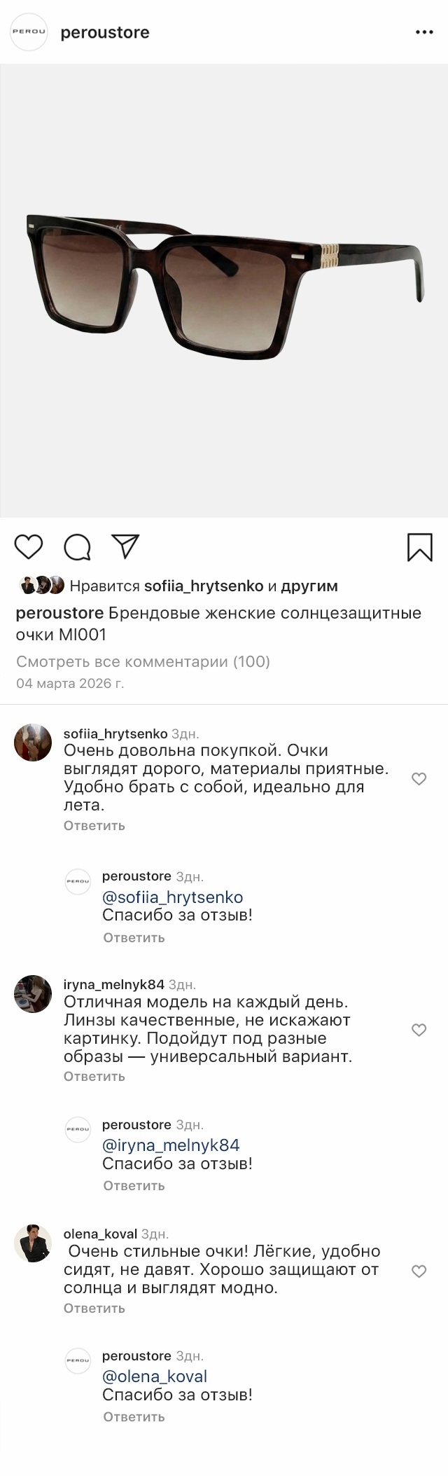Expand all 100 comments
Screen dimensions: 448x1476
coord(143,661)
